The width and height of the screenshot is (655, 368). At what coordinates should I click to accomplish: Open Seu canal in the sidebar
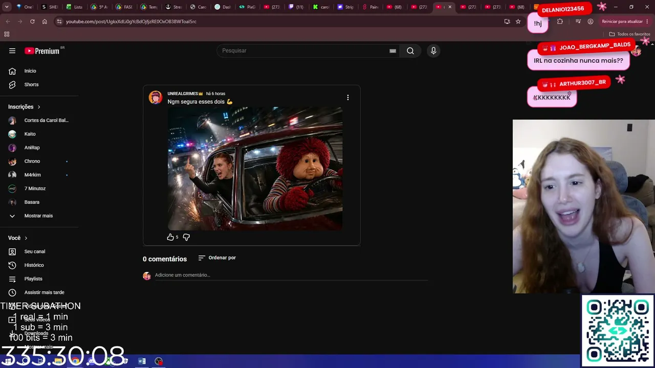coord(34,251)
